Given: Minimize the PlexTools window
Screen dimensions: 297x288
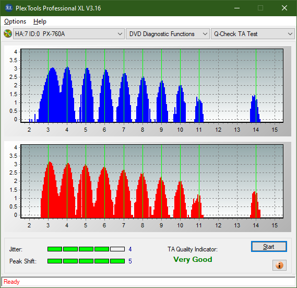Looking at the screenshot, I should click(x=237, y=8).
